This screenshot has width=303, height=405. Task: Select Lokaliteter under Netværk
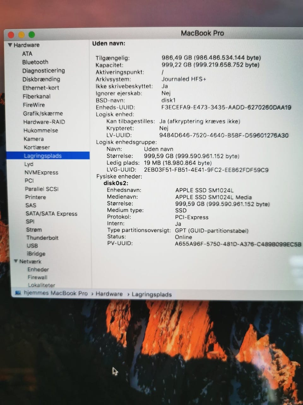[x=41, y=285]
